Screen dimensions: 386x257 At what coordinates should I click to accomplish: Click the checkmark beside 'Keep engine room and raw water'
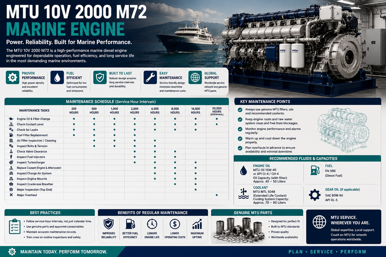click(240, 119)
